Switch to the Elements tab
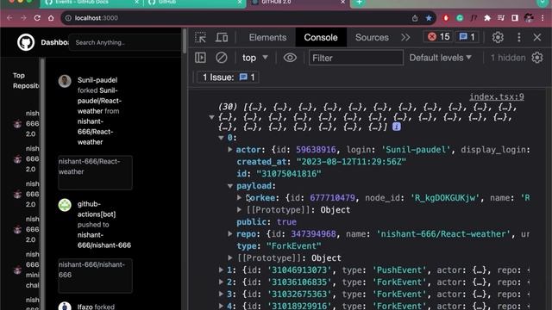Image resolution: width=552 pixels, height=310 pixels. click(x=267, y=37)
